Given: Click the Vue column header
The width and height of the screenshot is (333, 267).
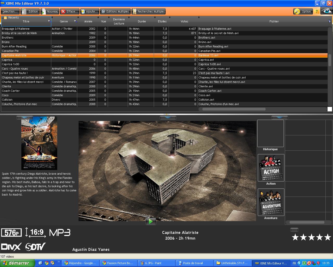Looking at the screenshot, I should 104,21.
